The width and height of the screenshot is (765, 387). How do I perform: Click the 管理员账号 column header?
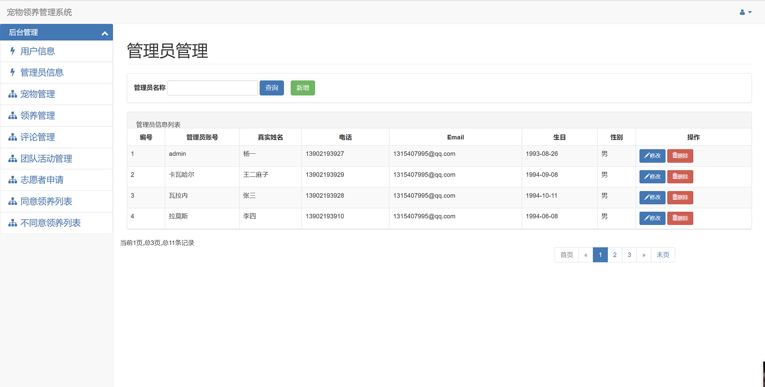(202, 137)
